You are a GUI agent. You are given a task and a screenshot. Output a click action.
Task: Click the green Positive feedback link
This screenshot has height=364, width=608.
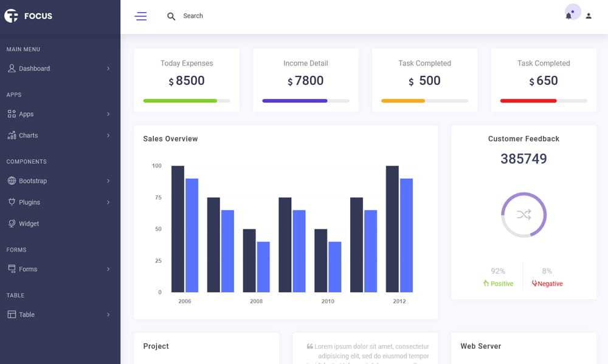[499, 283]
